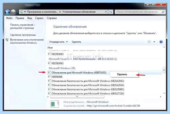Open the Справка menu
170x114 pixels.
(52, 18)
